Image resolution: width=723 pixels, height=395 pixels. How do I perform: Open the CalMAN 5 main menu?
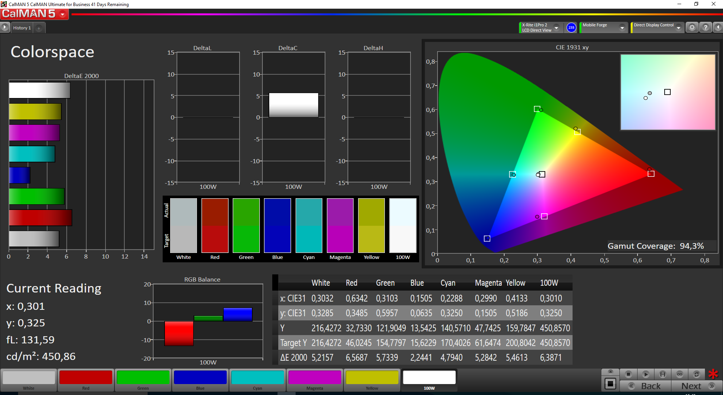[x=34, y=14]
